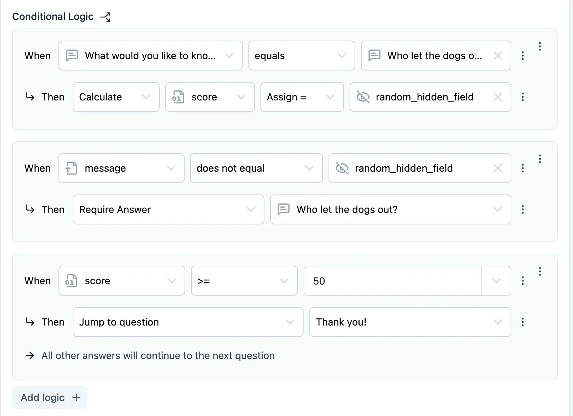Image resolution: width=573 pixels, height=416 pixels.
Task: Clear random_hidden_field in the message condition
Action: click(x=498, y=168)
